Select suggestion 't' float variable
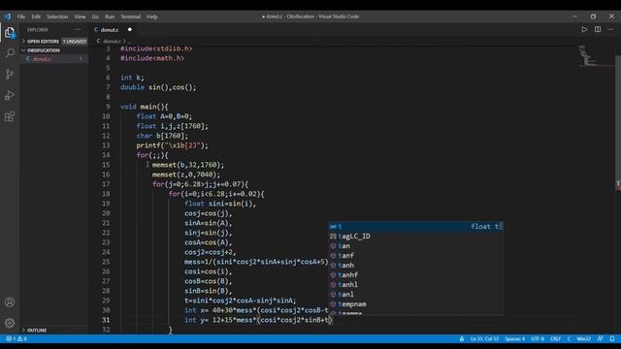The image size is (621, 349). pyautogui.click(x=416, y=226)
